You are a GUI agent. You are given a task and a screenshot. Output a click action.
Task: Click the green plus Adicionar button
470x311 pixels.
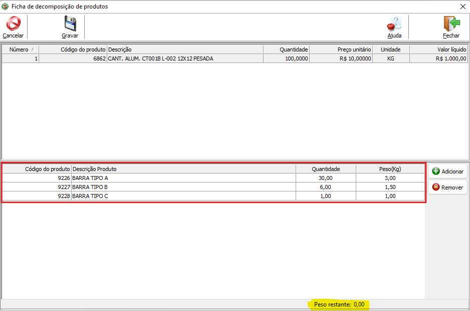tap(447, 171)
